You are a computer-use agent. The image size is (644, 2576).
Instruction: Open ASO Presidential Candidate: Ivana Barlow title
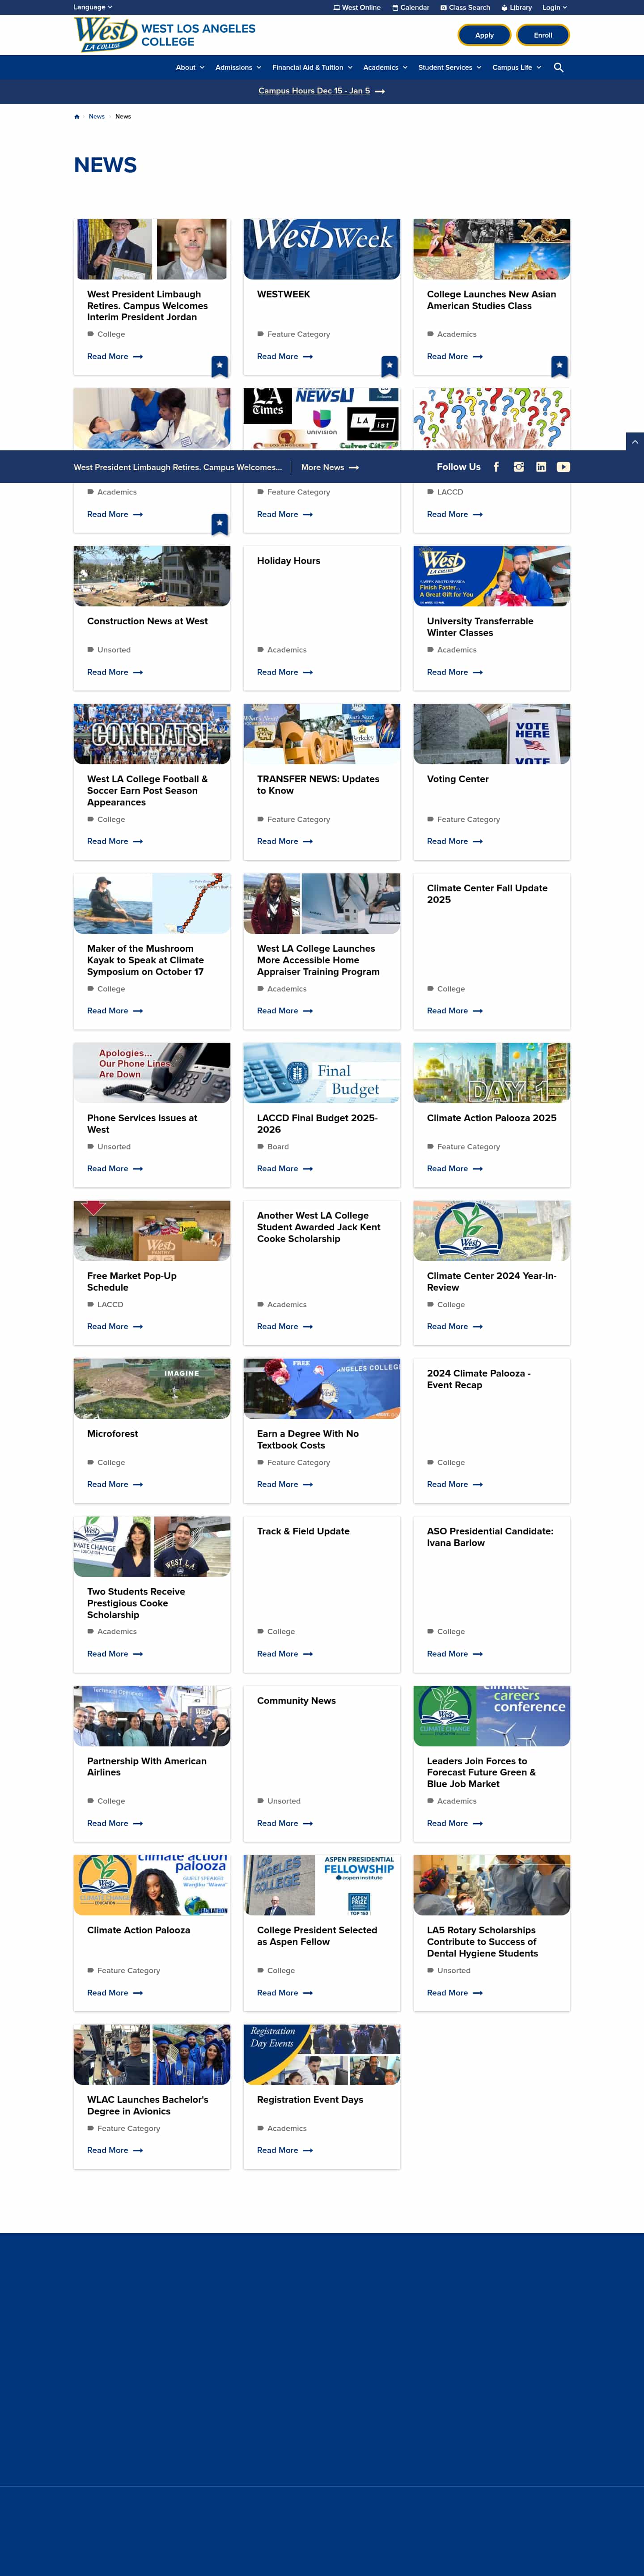[x=490, y=1537]
